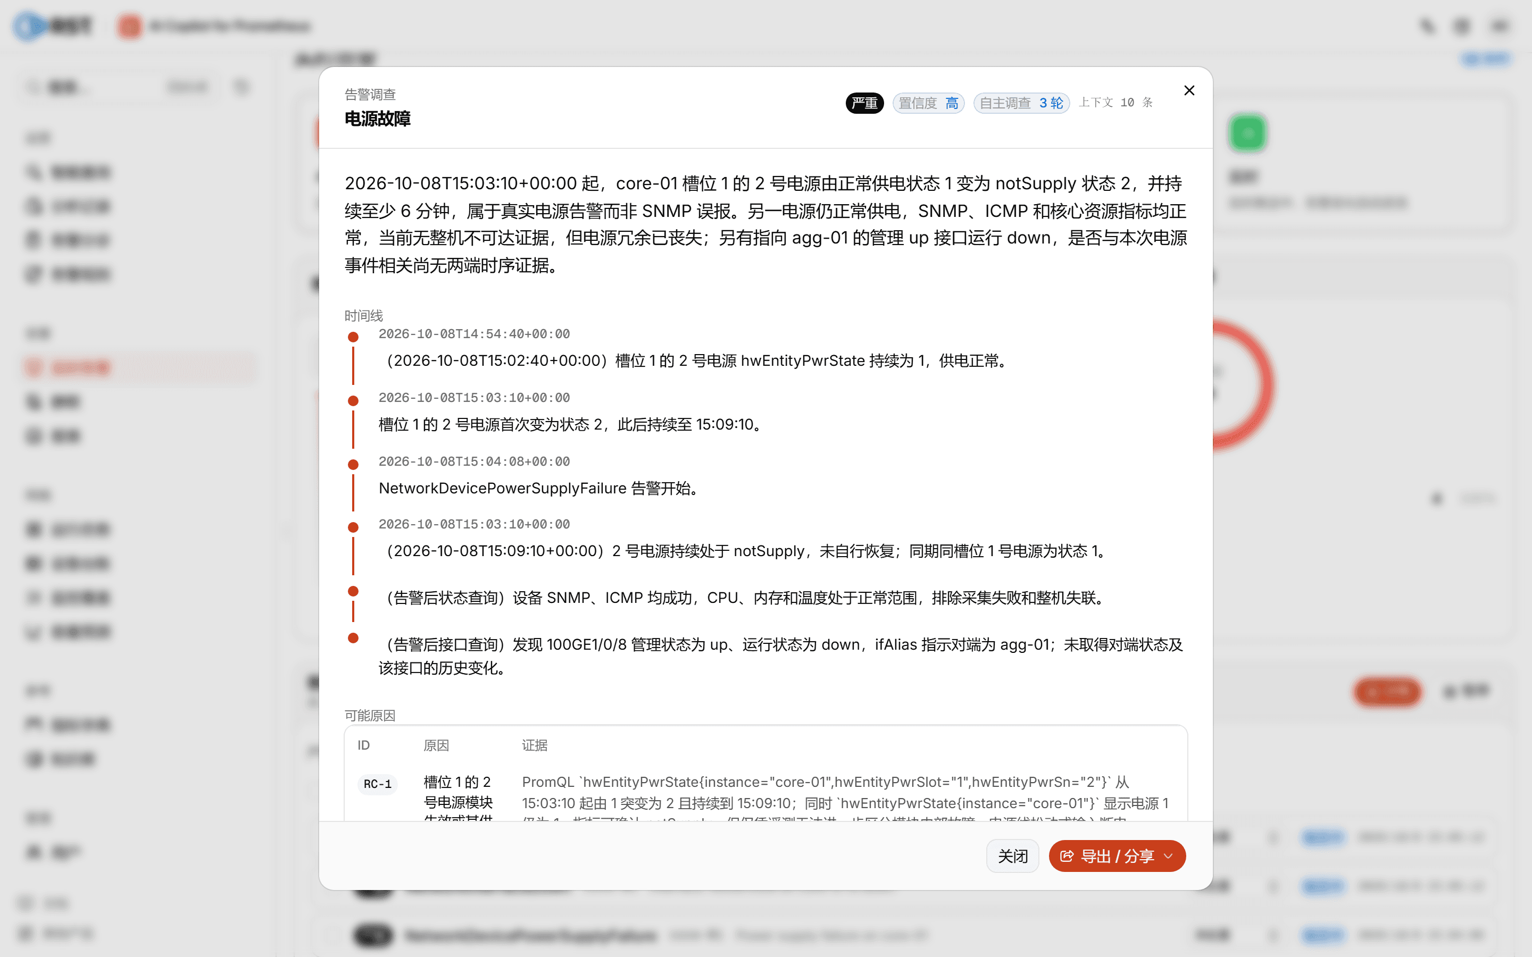Click the 可能原因 section label

(370, 715)
